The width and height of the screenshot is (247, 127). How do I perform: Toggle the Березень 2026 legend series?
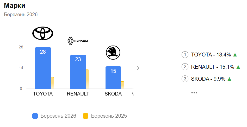pyautogui.click(x=54, y=116)
